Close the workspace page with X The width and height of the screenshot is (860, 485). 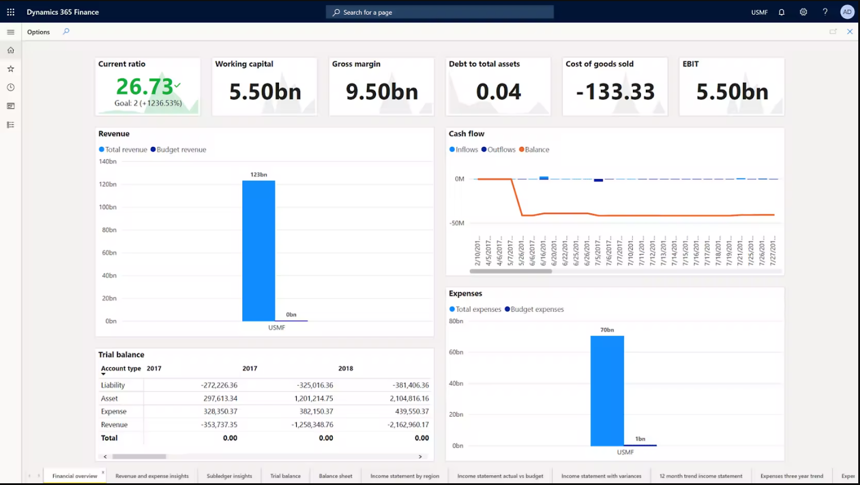pyautogui.click(x=850, y=32)
